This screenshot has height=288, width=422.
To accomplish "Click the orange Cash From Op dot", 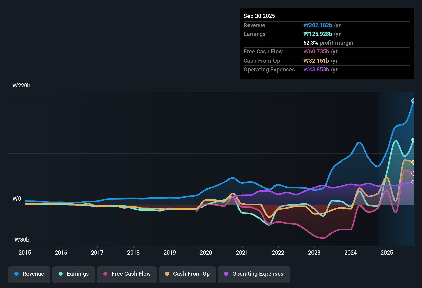I will coord(167,274).
